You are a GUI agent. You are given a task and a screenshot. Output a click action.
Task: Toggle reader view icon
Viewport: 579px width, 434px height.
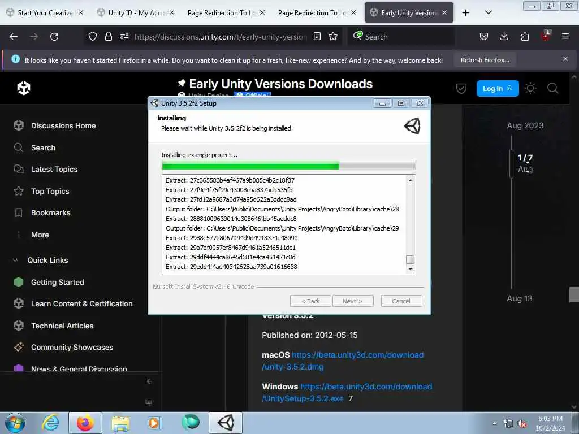[x=317, y=36]
